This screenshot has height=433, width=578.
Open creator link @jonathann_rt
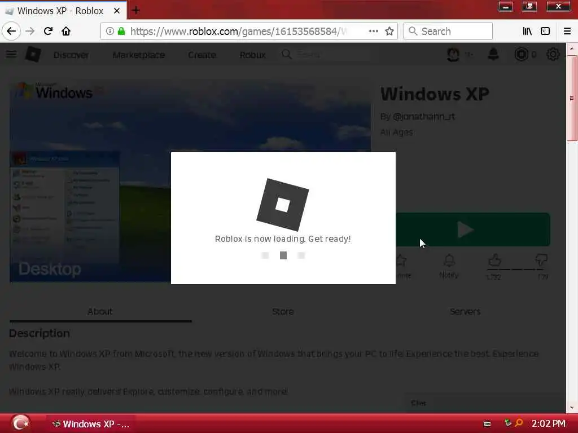click(x=423, y=117)
